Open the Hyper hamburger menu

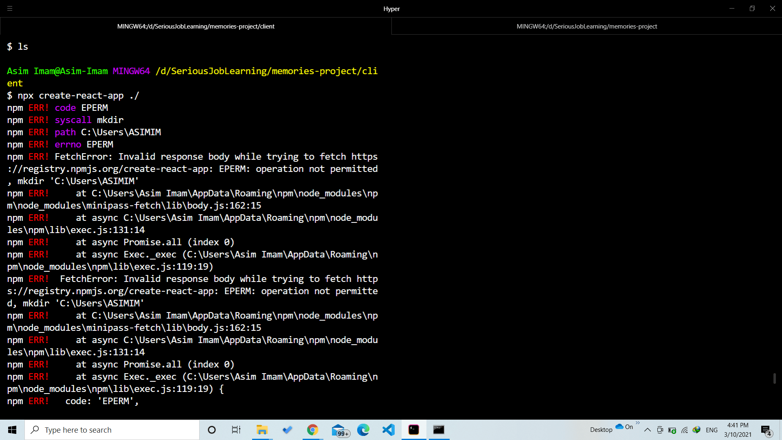[10, 9]
